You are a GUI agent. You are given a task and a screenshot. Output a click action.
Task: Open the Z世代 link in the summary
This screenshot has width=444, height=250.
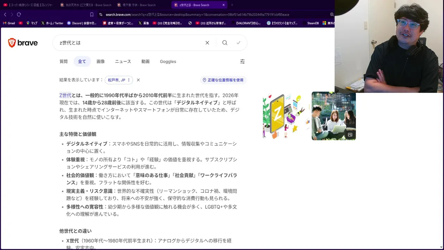point(65,95)
